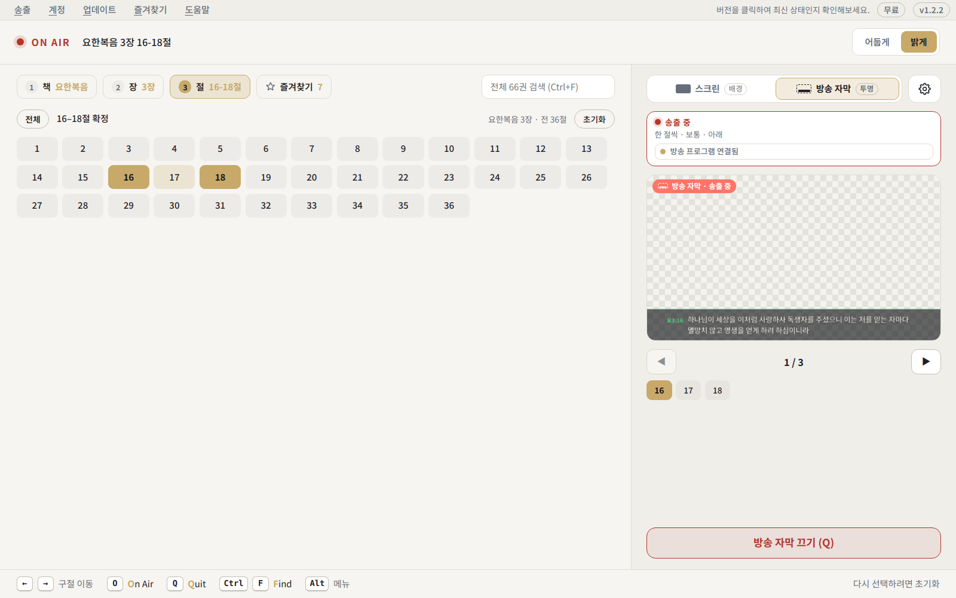Switch to bright theme 밝게
Image resolution: width=956 pixels, height=598 pixels.
pos(919,42)
